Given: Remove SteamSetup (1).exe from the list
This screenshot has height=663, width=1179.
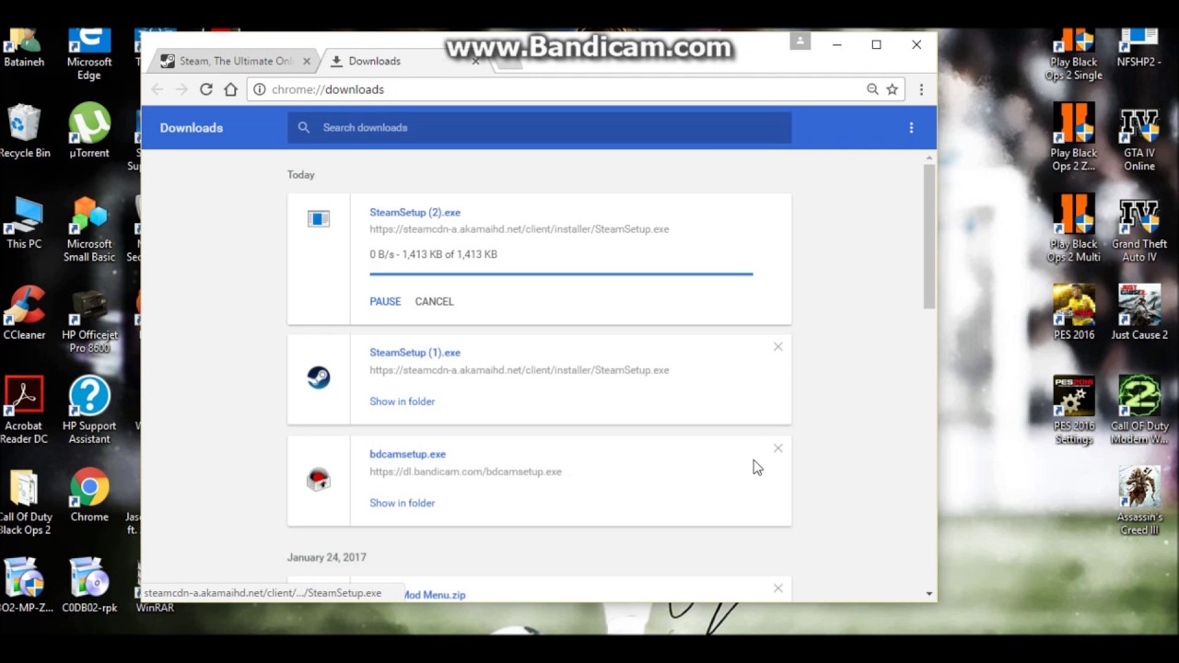Looking at the screenshot, I should (778, 347).
